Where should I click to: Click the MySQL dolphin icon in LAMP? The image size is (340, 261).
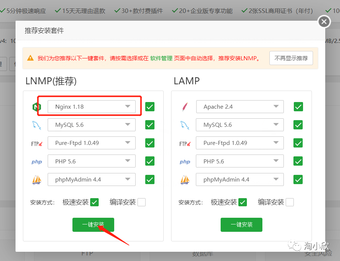coord(185,125)
